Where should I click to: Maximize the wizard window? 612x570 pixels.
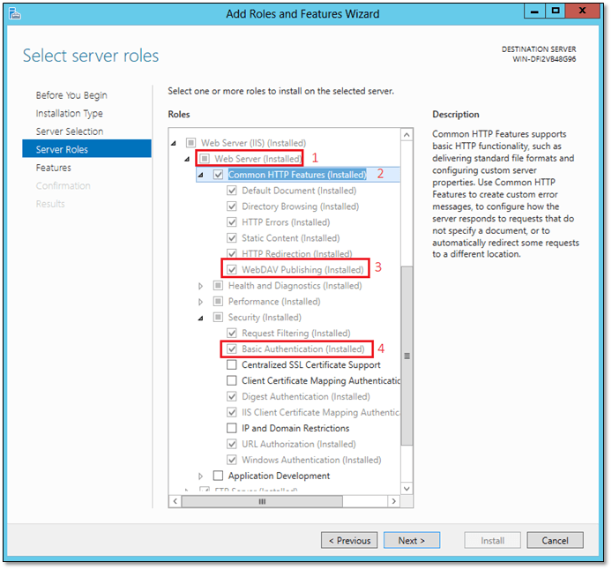coord(555,11)
